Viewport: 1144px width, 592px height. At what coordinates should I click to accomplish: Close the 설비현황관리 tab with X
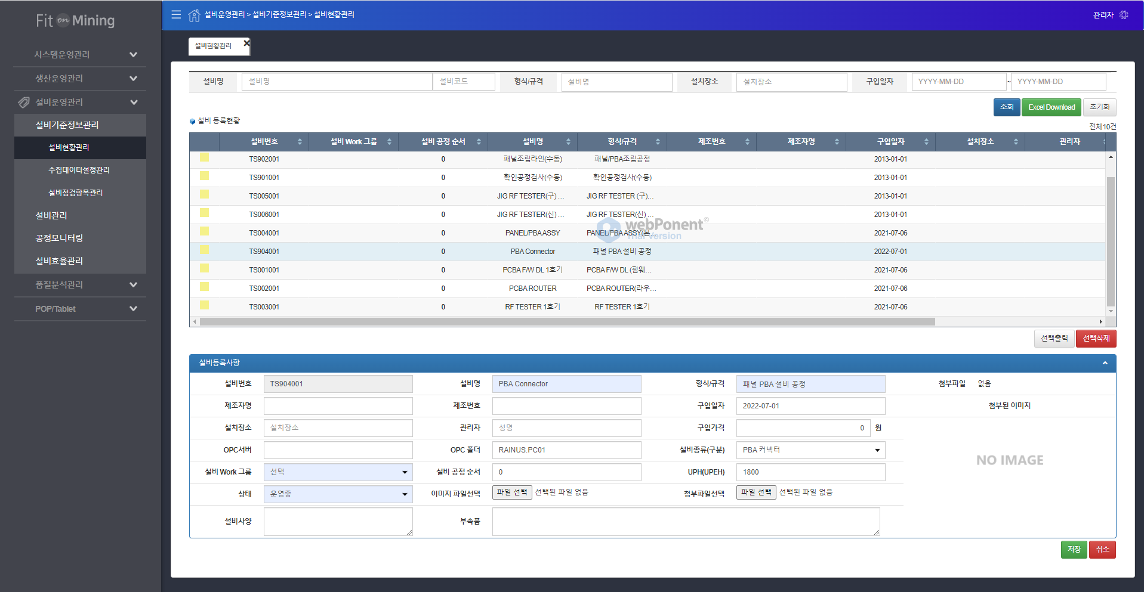246,43
